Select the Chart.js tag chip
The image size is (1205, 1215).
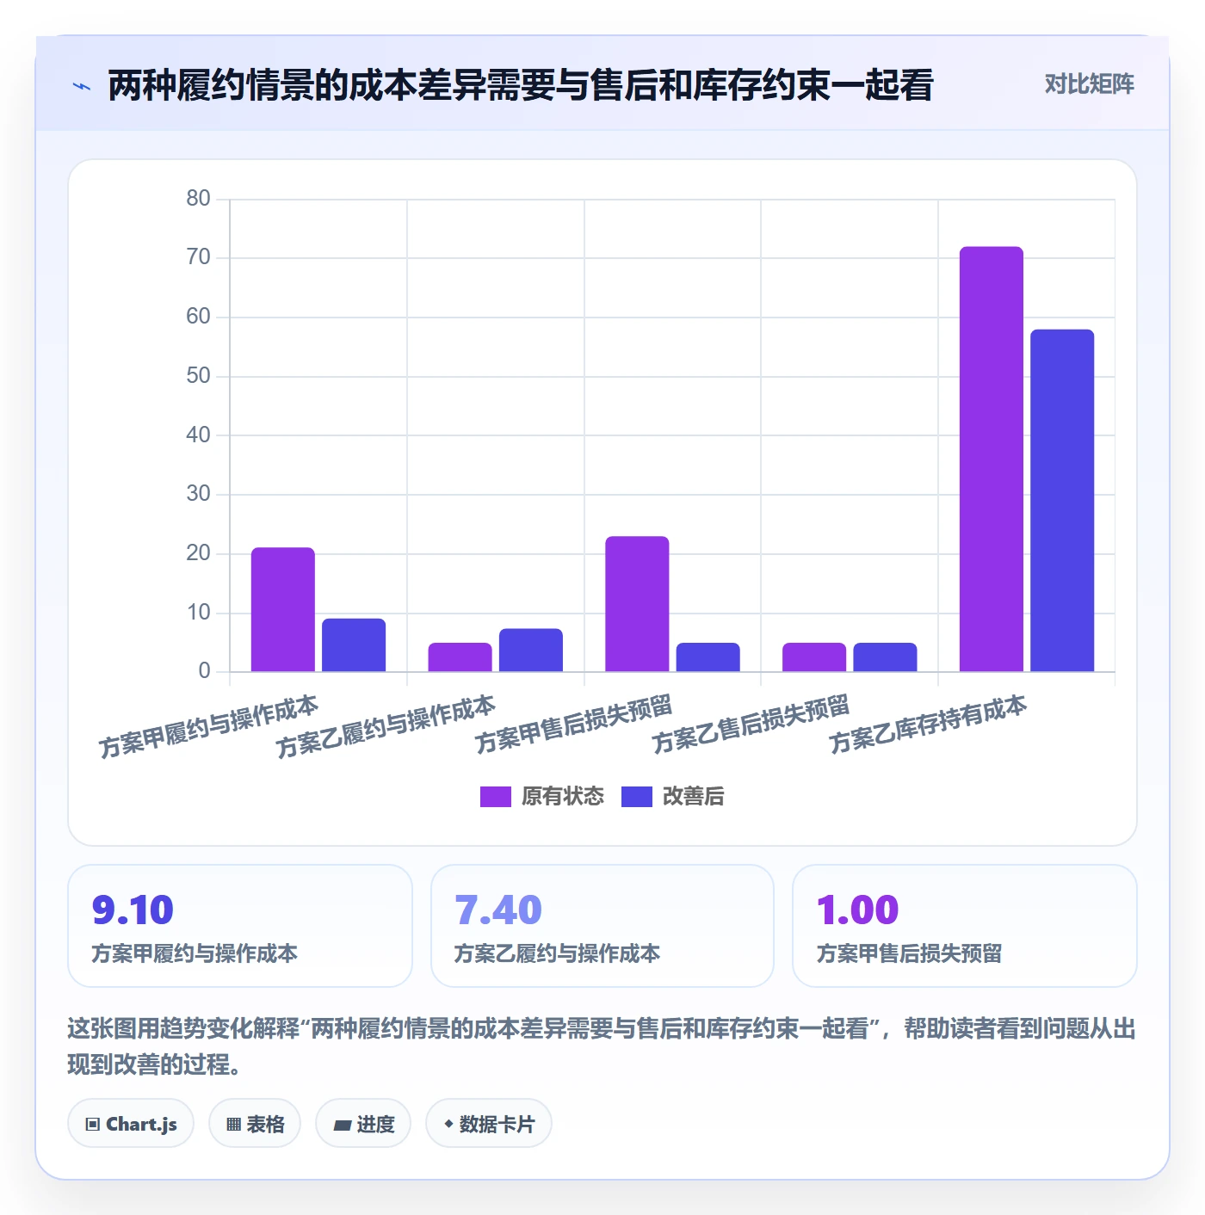pos(131,1124)
